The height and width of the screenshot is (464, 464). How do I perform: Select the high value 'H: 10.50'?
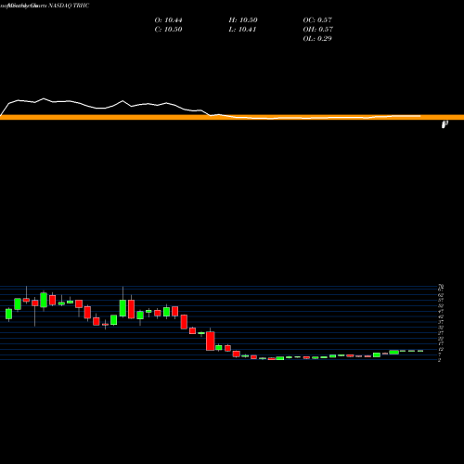click(243, 20)
